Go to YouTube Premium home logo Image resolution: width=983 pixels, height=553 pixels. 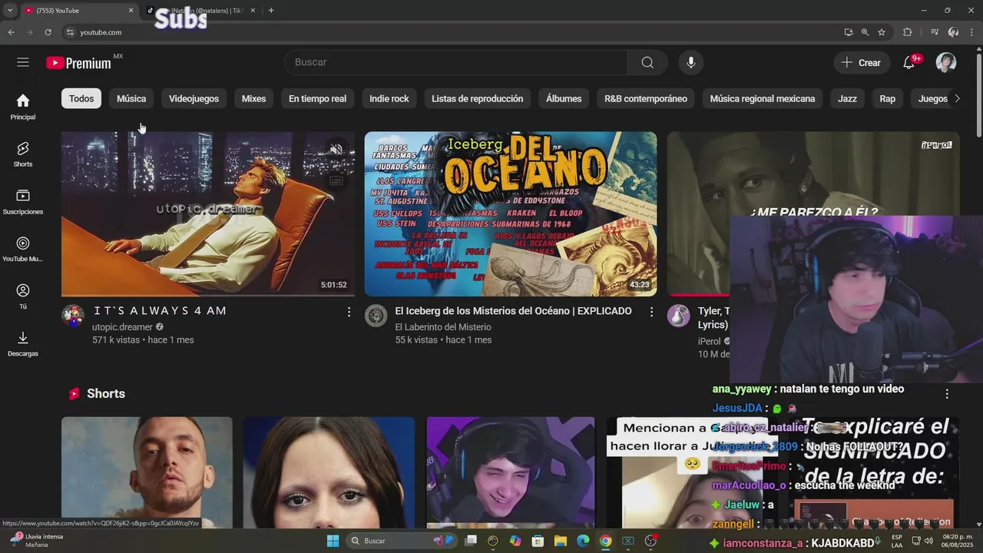(x=78, y=63)
